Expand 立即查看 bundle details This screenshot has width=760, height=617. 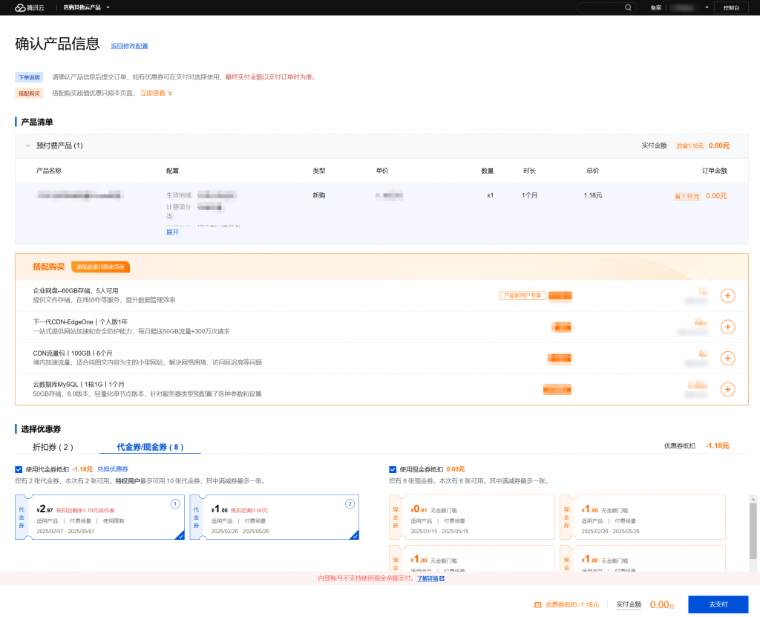157,93
